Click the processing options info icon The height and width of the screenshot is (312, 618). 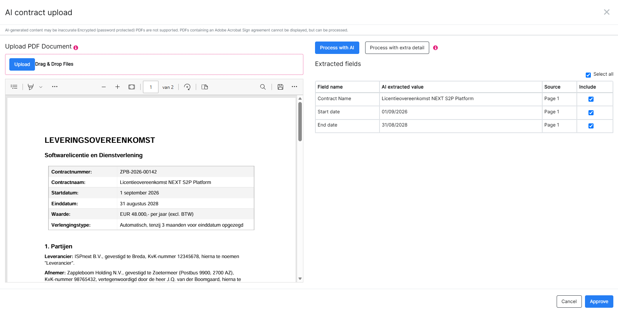(435, 48)
